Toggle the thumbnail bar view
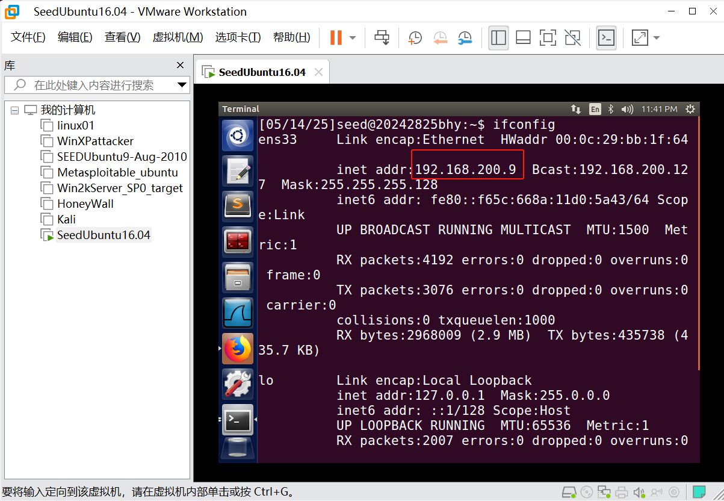724x501 pixels. click(x=523, y=38)
